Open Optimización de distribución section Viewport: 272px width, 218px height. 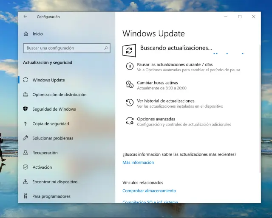[59, 95]
